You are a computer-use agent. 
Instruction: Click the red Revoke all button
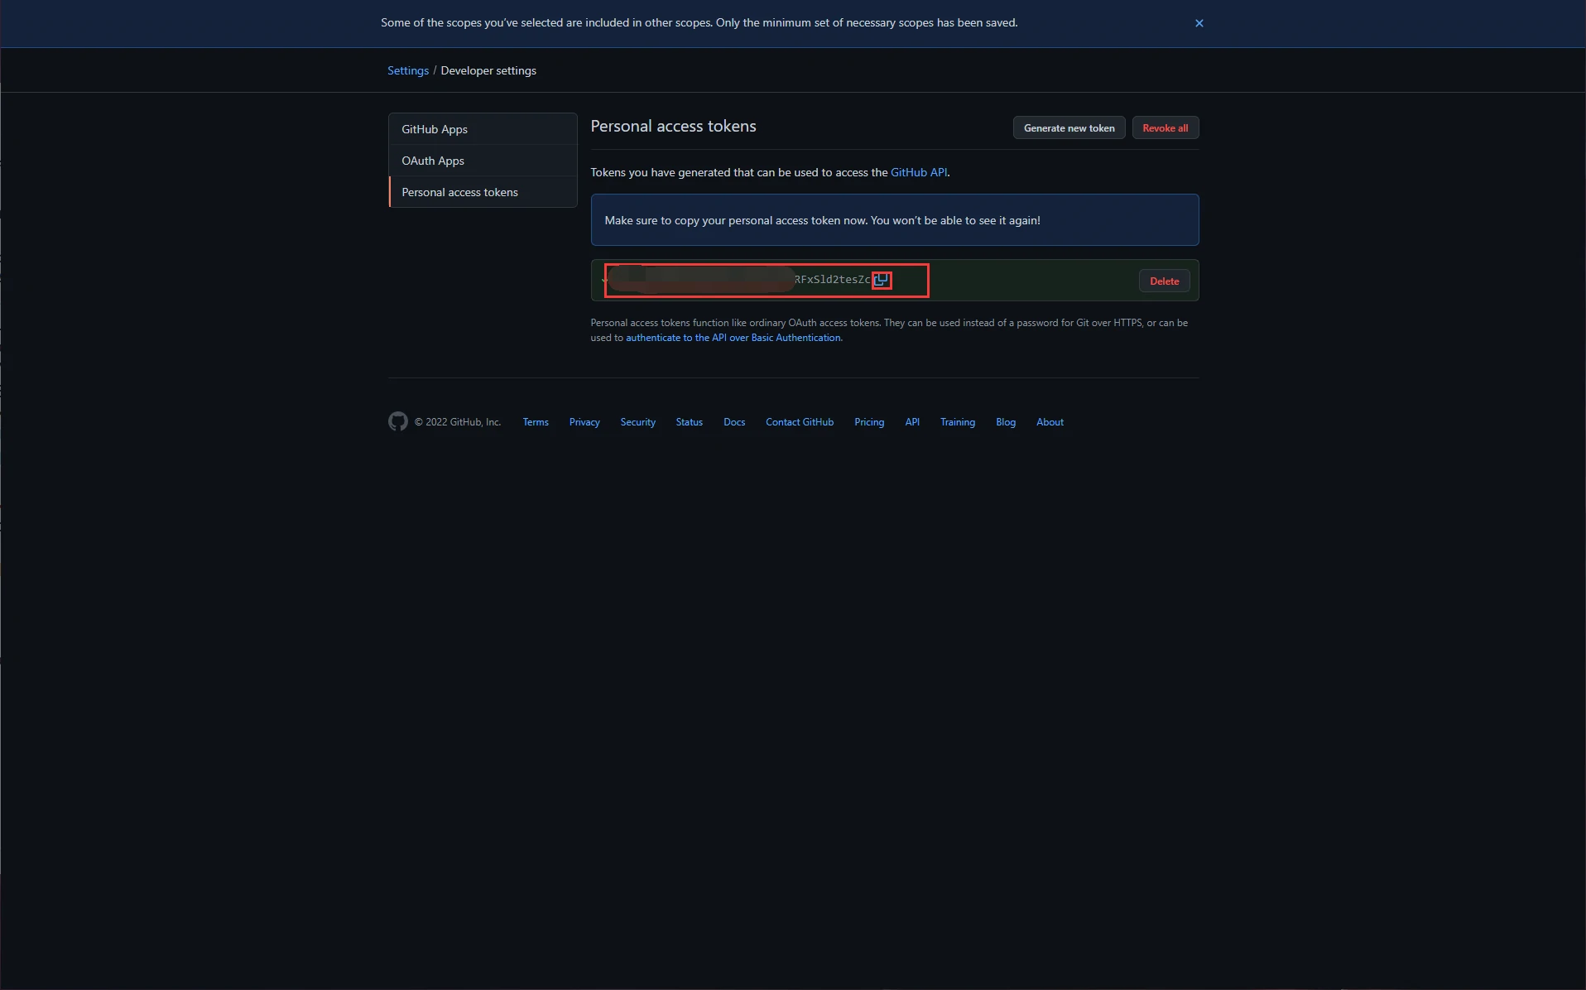click(x=1165, y=128)
